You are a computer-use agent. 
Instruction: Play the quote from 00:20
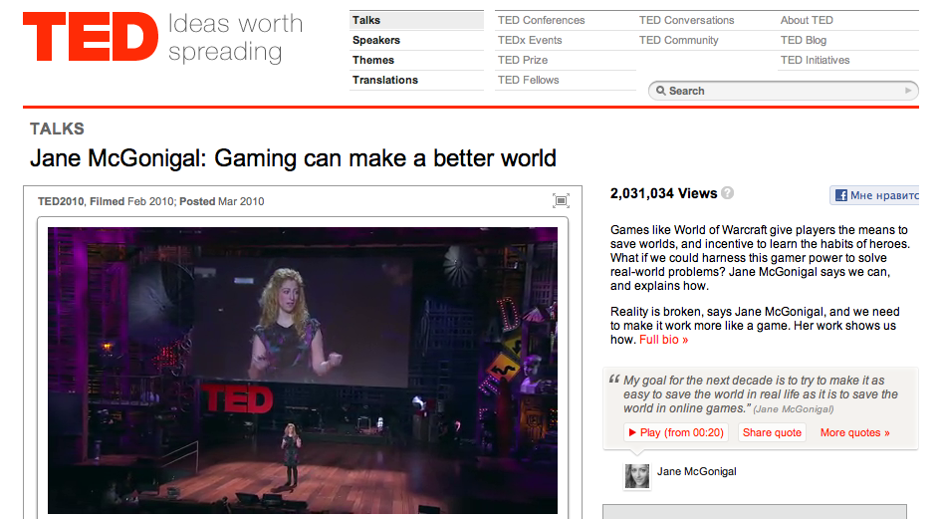tap(676, 432)
